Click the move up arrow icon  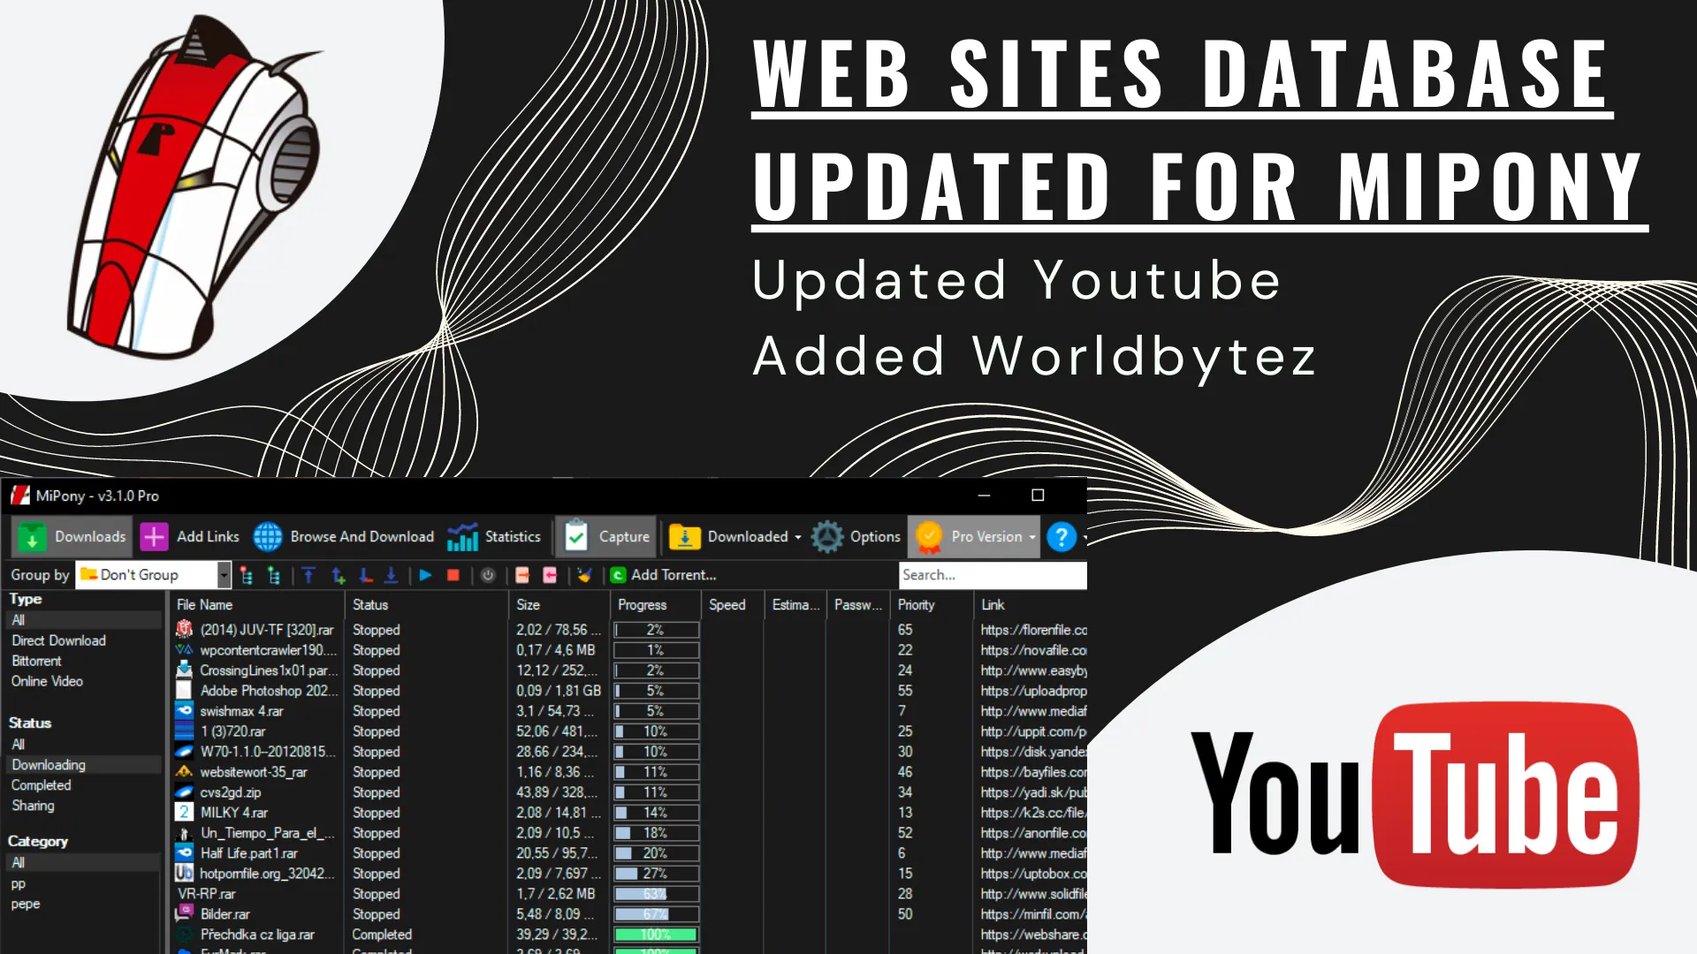click(338, 575)
